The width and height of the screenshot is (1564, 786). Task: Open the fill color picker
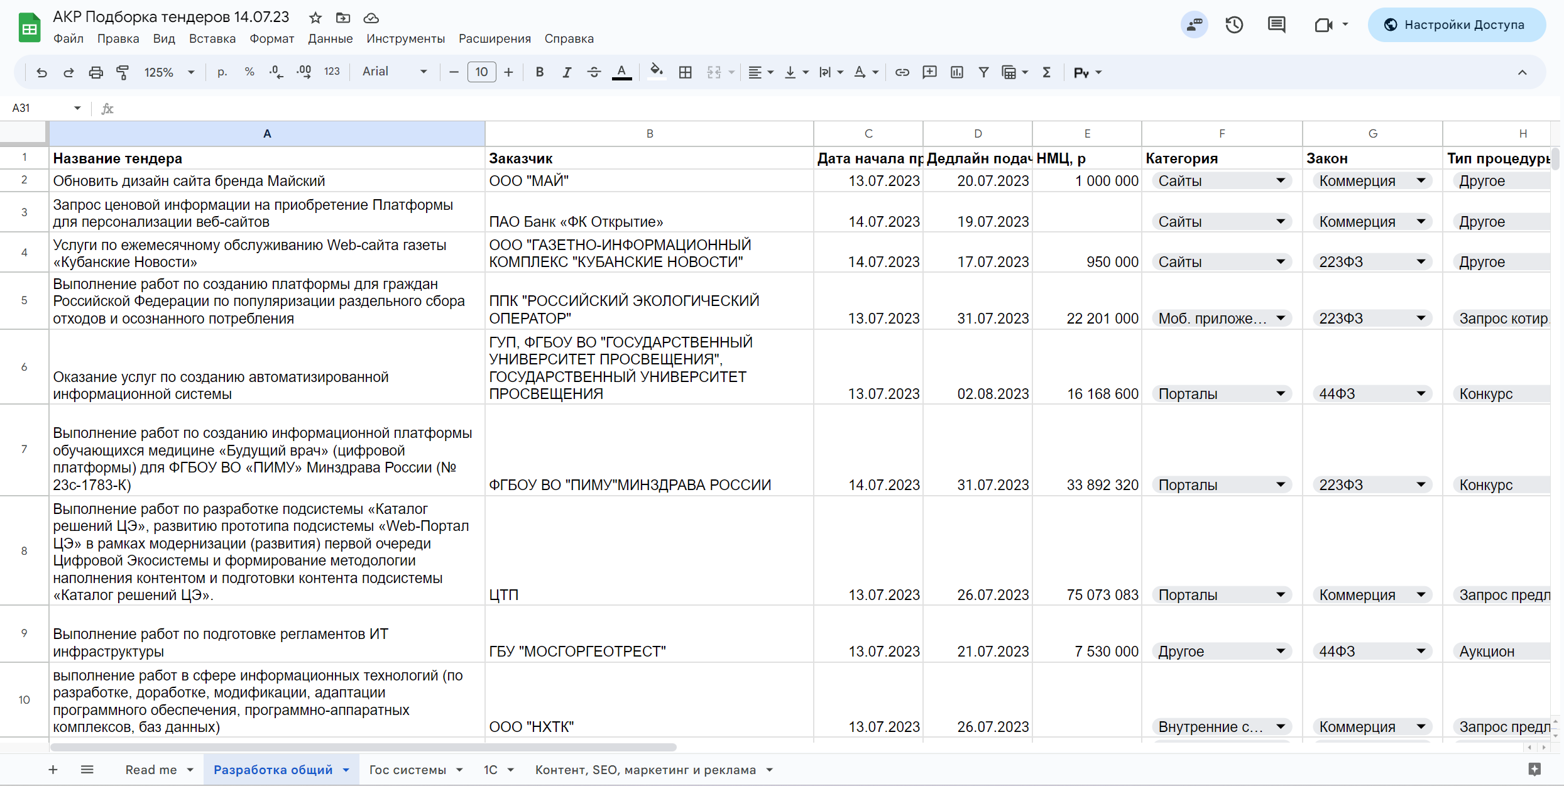[x=656, y=72]
